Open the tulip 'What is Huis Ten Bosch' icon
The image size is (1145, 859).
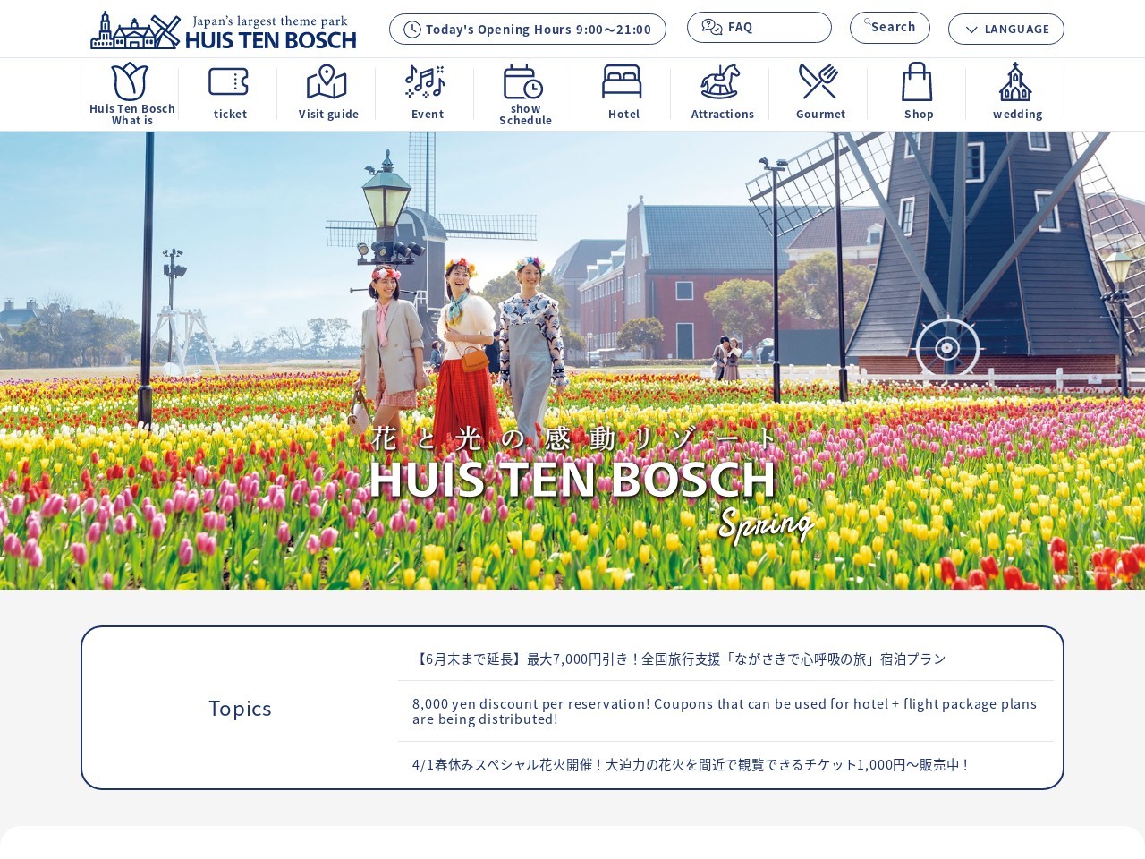pyautogui.click(x=131, y=81)
